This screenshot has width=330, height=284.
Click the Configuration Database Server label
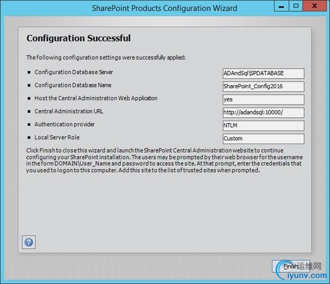coord(74,72)
